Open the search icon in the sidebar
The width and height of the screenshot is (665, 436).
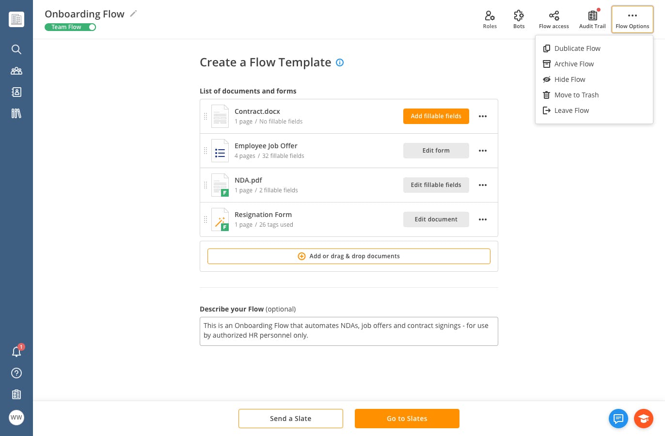[x=16, y=49]
